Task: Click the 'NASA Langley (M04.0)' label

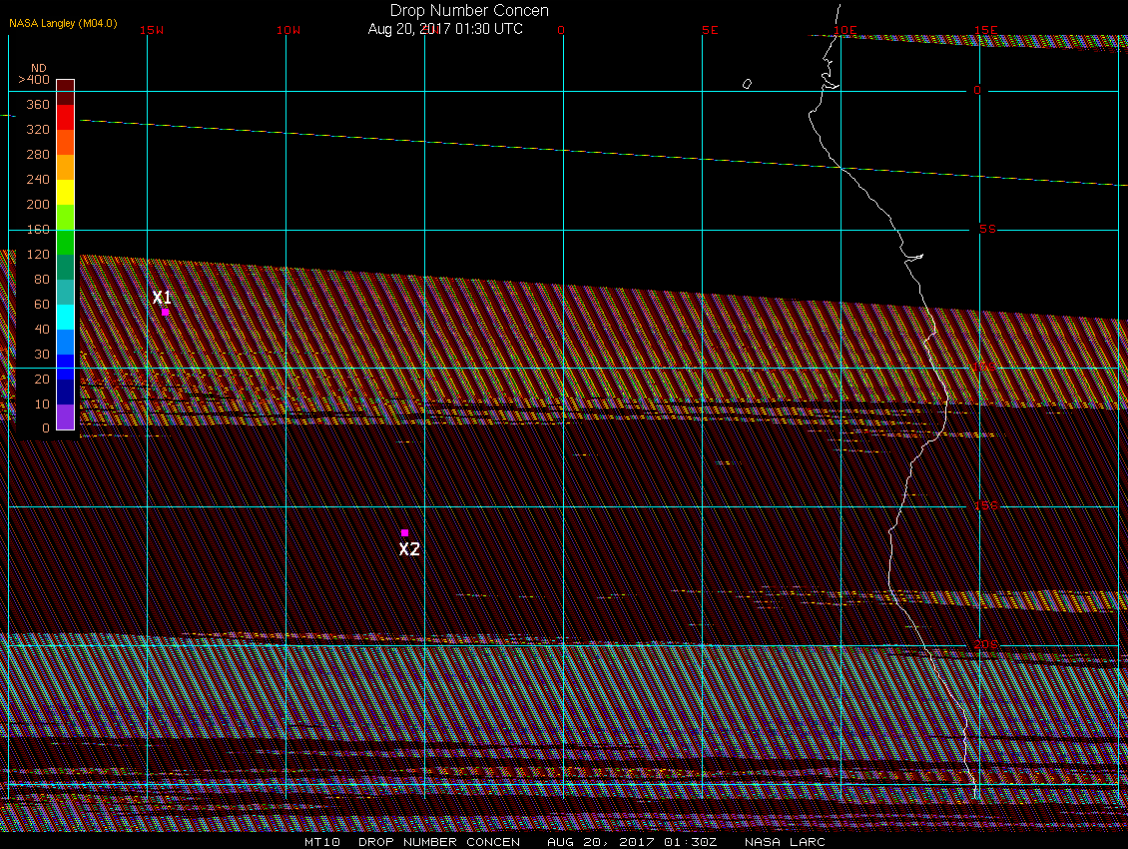Action: pos(63,23)
